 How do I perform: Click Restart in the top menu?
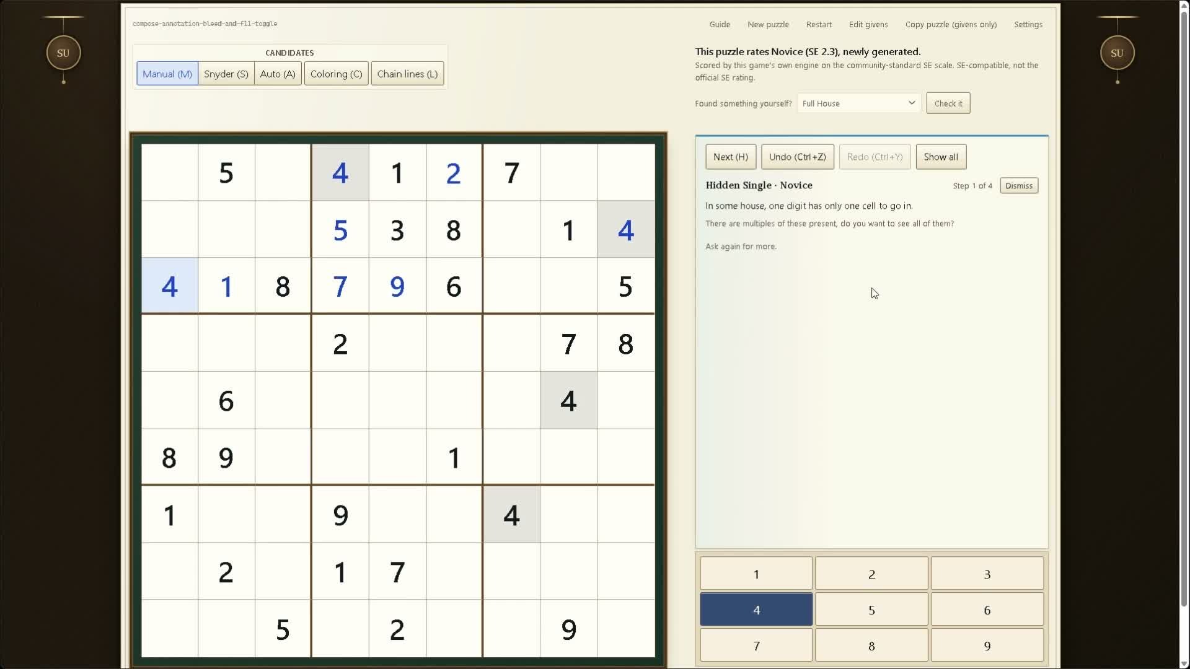click(x=819, y=25)
